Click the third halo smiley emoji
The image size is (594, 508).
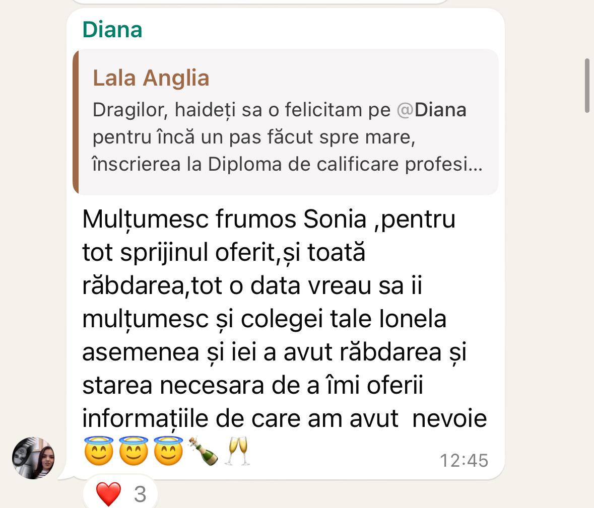169,451
